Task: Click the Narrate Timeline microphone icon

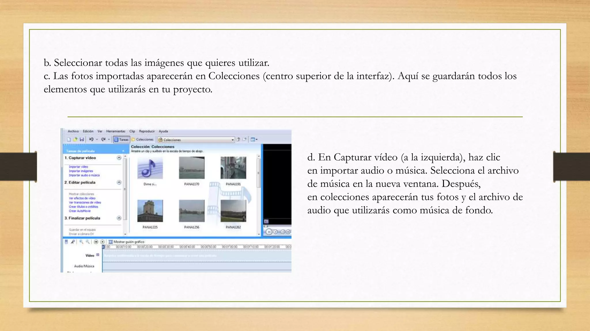Action: [73, 242]
